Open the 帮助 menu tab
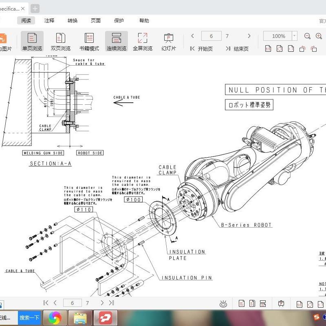The width and height of the screenshot is (326, 326). pyautogui.click(x=144, y=20)
